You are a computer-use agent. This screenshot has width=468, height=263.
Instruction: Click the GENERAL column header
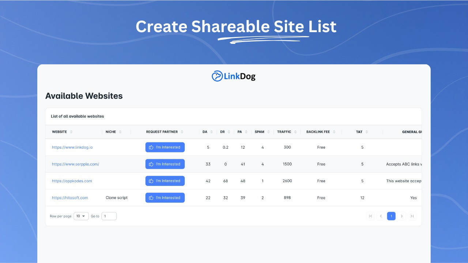tap(412, 132)
